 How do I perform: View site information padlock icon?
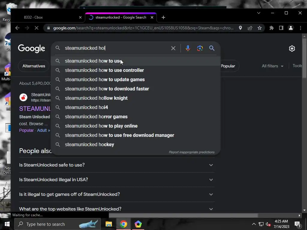[49, 28]
